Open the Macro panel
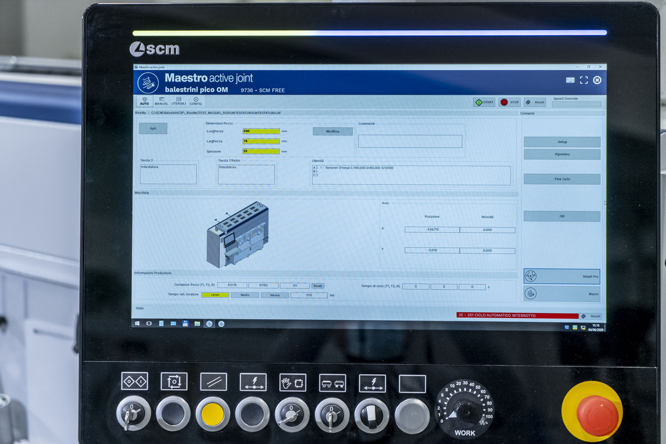The height and width of the screenshot is (444, 666). pos(562,294)
